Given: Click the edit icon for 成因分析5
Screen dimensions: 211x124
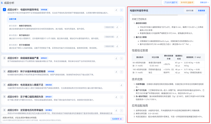Looking at the screenshot, I should tap(117, 97).
